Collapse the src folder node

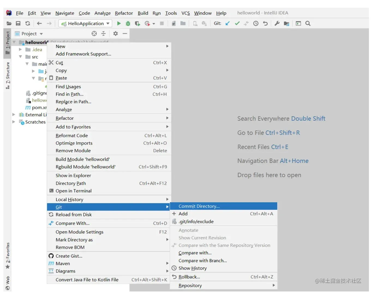(x=20, y=57)
